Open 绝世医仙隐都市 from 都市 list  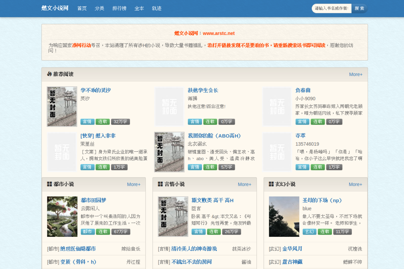pos(78,249)
